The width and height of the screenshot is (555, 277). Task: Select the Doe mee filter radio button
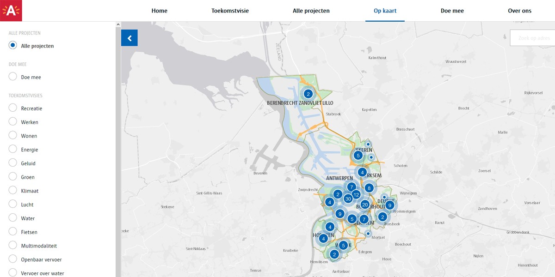13,77
